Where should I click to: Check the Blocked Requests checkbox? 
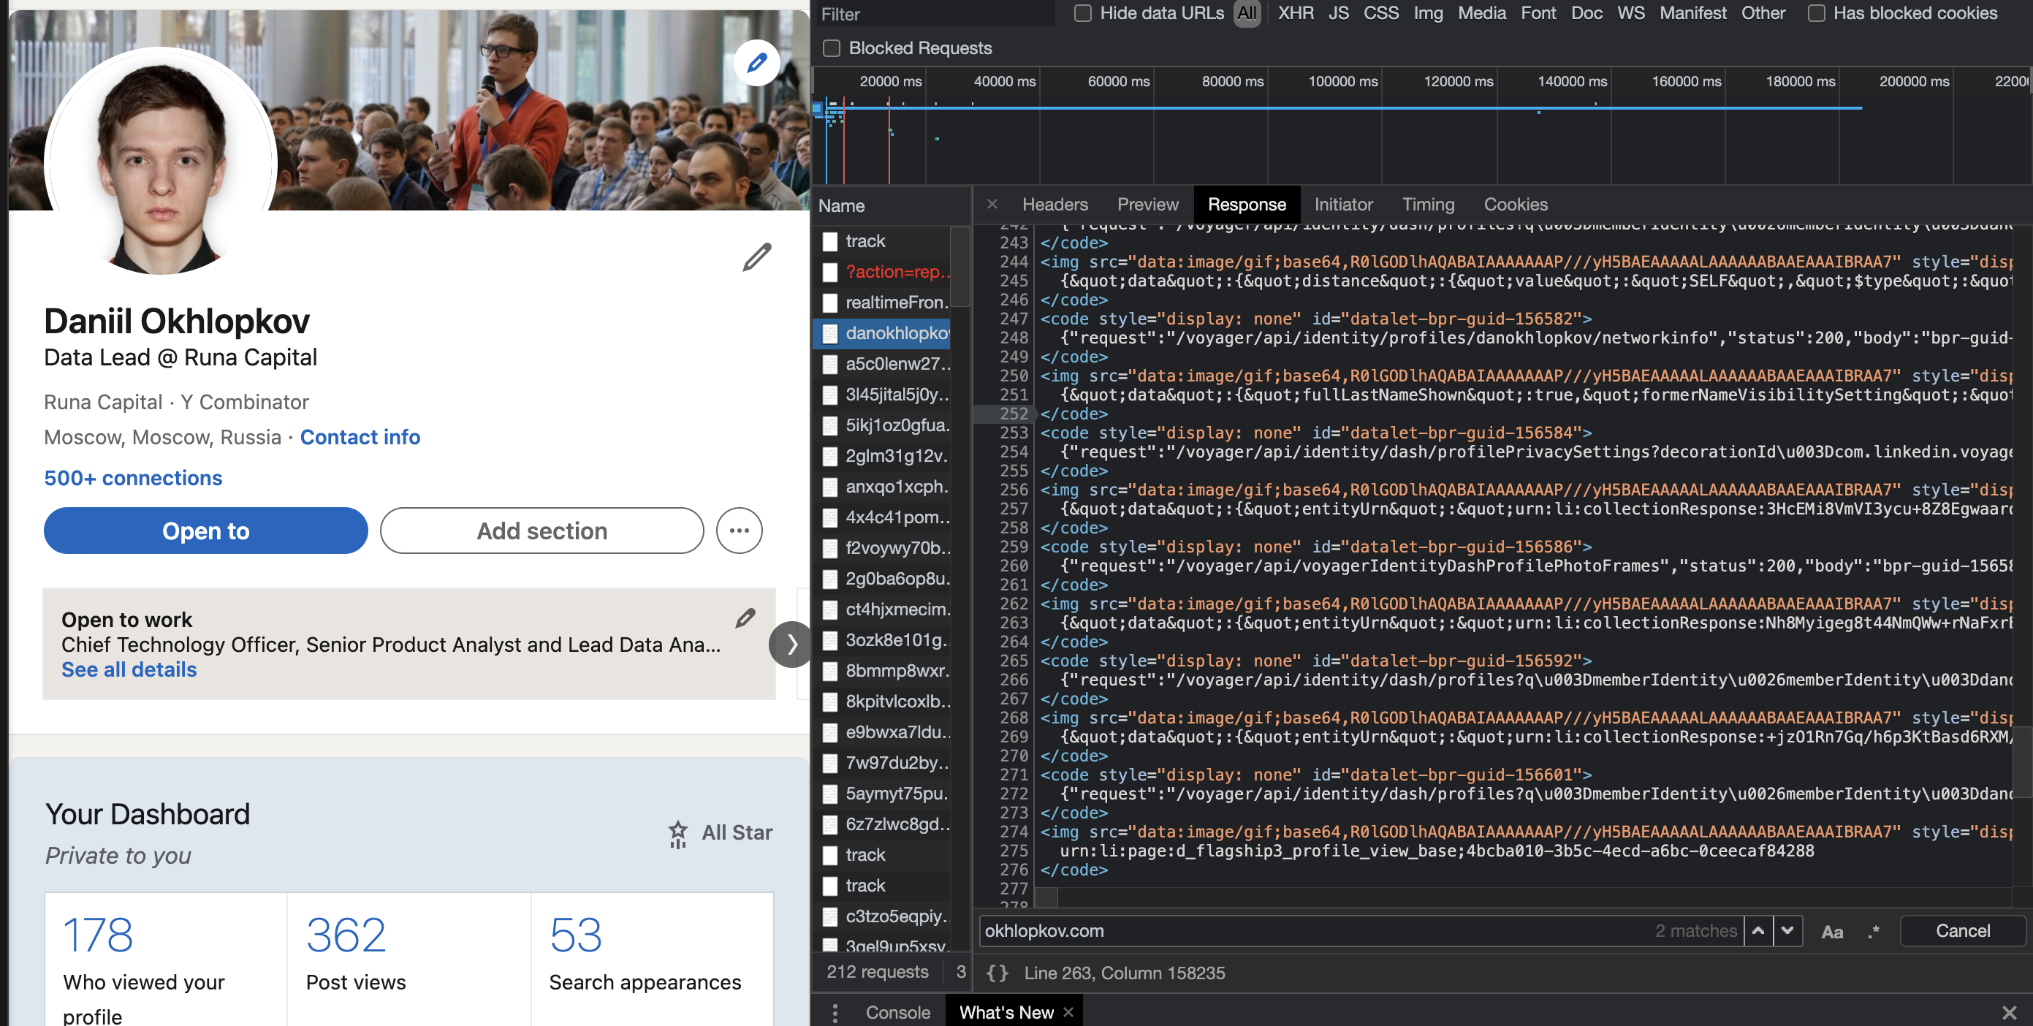pyautogui.click(x=831, y=48)
